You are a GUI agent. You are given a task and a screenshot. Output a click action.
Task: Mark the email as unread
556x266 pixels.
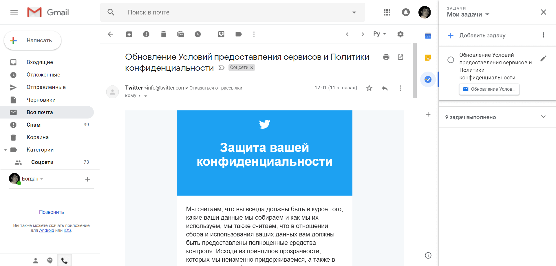tap(181, 34)
